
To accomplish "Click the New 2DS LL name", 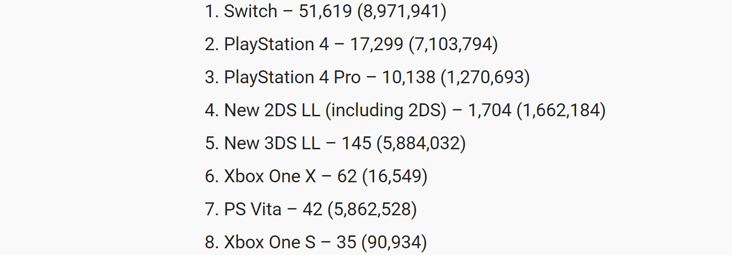I will tap(272, 111).
